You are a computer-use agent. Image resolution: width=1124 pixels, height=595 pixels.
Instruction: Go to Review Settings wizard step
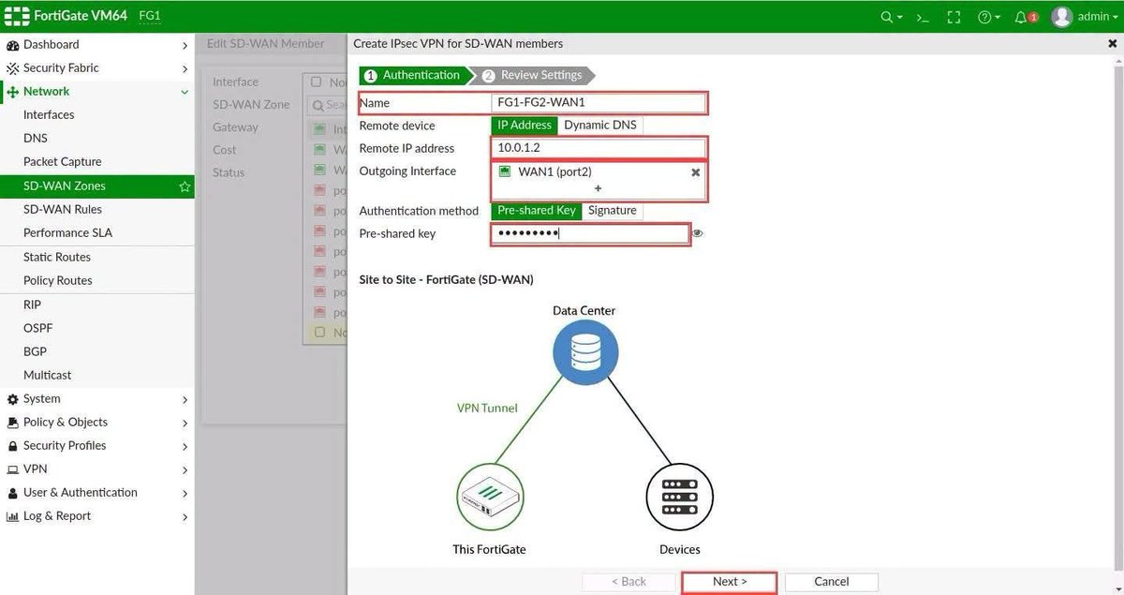533,75
